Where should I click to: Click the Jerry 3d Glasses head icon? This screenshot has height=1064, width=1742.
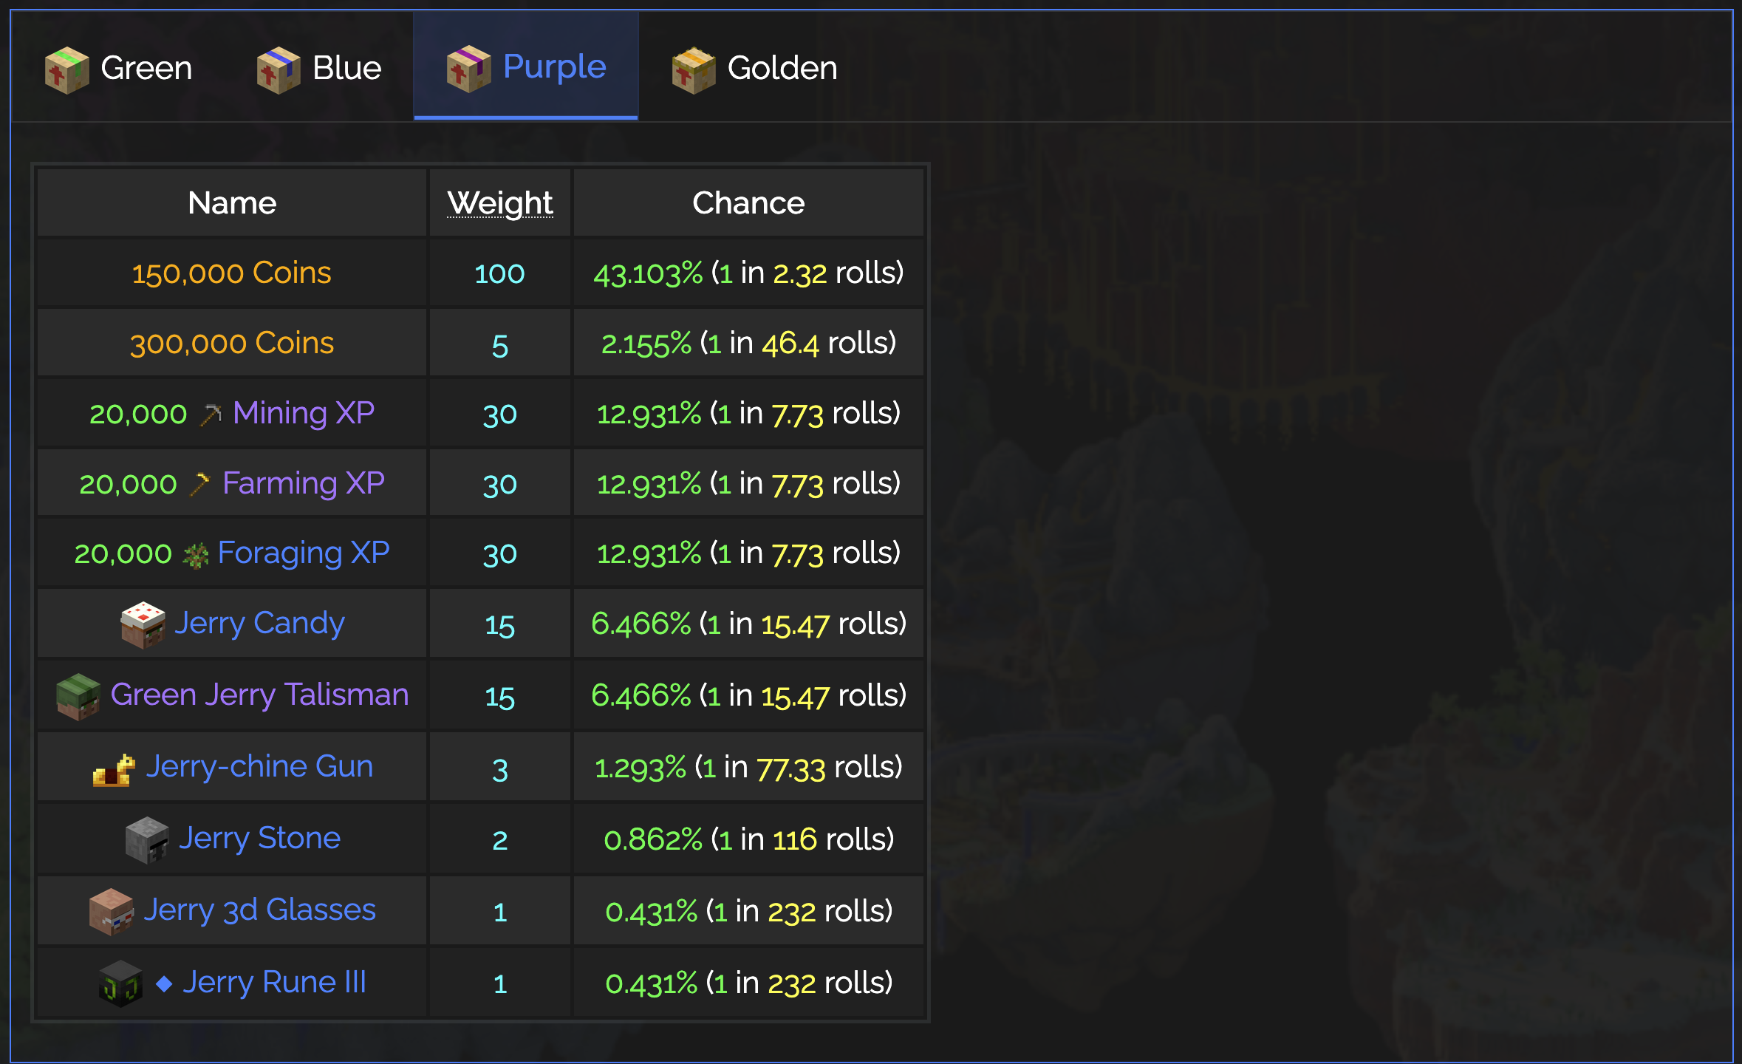coord(112,912)
